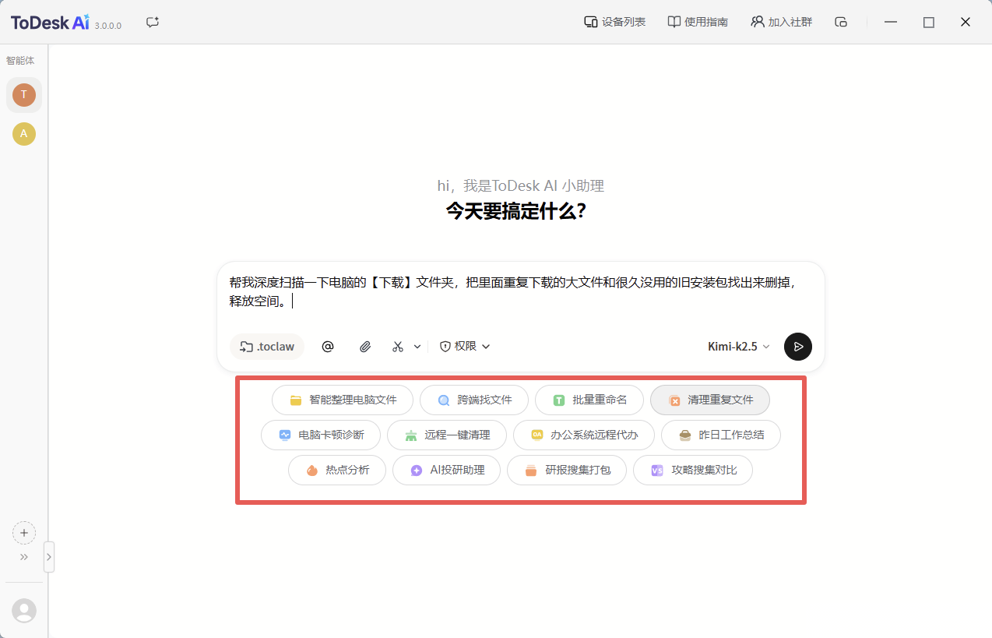992x638 pixels.
Task: Choose the 研报搜集打包 suggestion
Action: pyautogui.click(x=567, y=470)
